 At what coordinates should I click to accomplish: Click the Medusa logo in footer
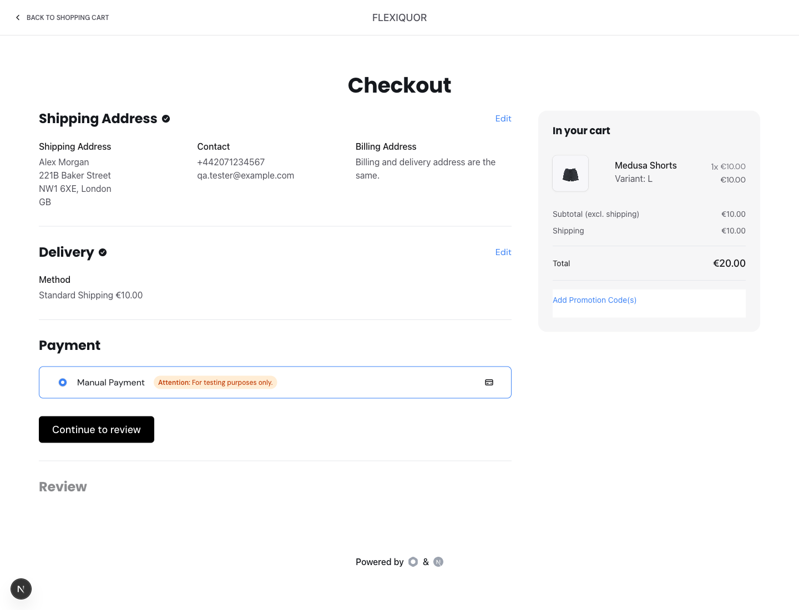pos(413,562)
